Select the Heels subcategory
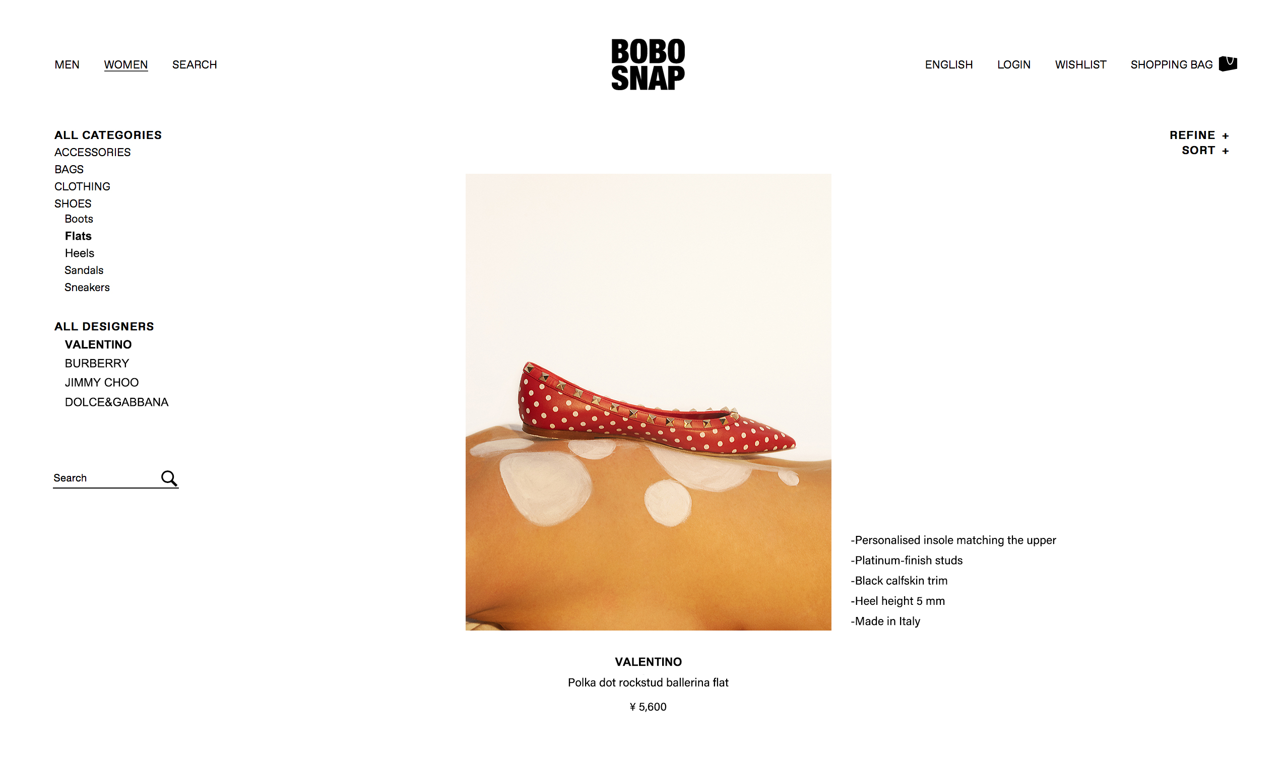1285x761 pixels. click(x=80, y=253)
